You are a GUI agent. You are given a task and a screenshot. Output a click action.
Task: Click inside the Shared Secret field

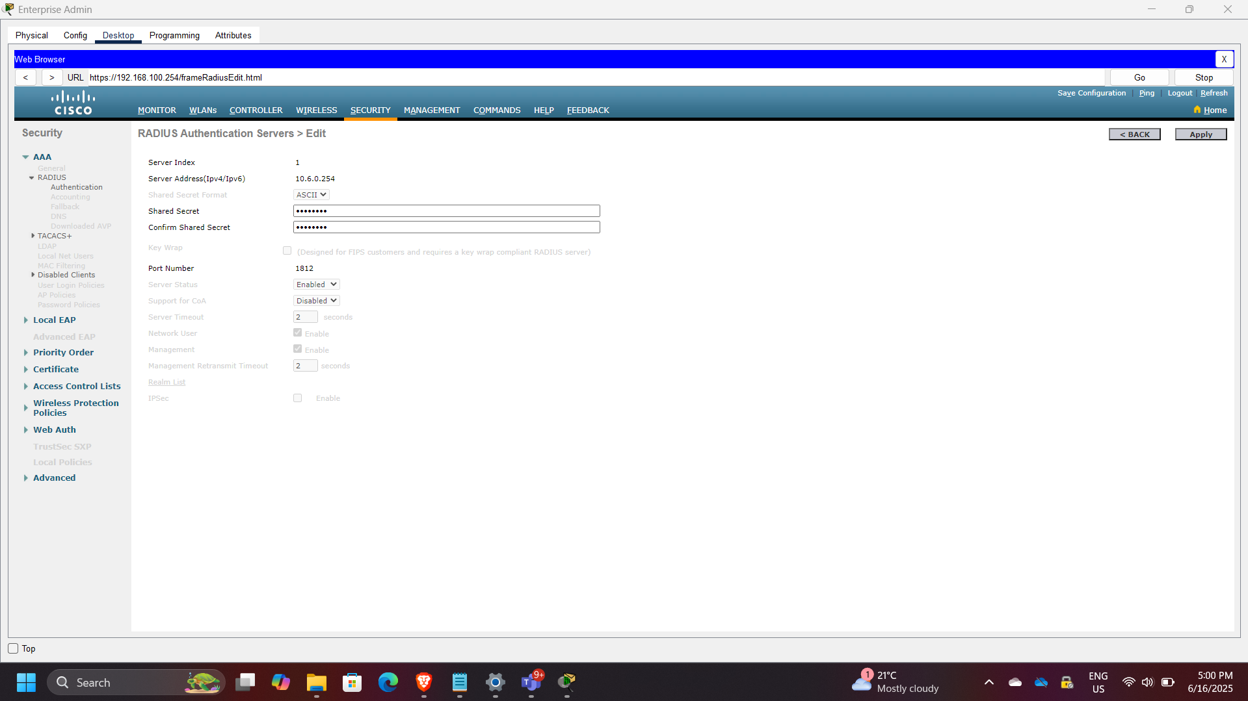[445, 210]
